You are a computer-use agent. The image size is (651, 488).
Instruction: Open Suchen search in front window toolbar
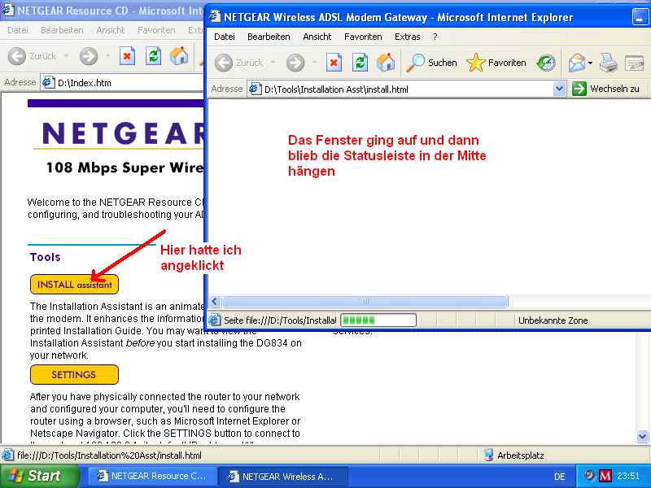431,63
